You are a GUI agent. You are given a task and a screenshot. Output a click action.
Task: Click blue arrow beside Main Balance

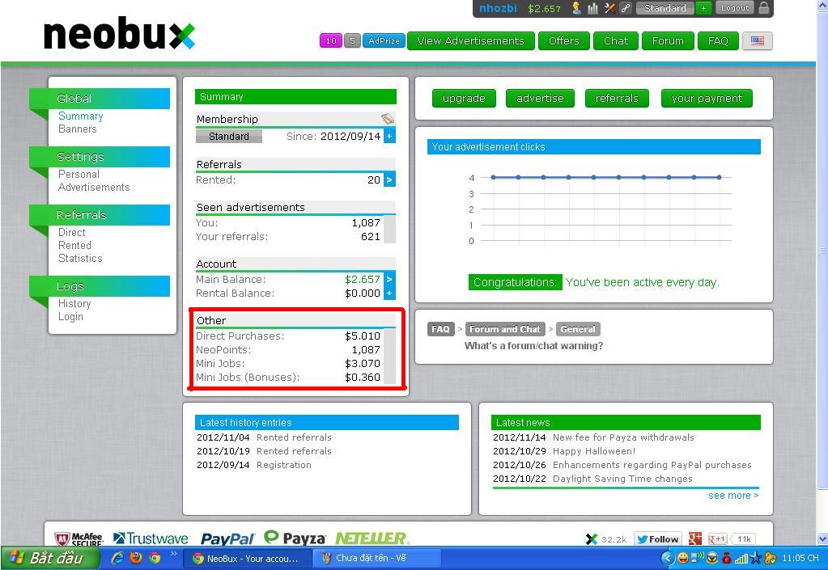click(x=389, y=279)
